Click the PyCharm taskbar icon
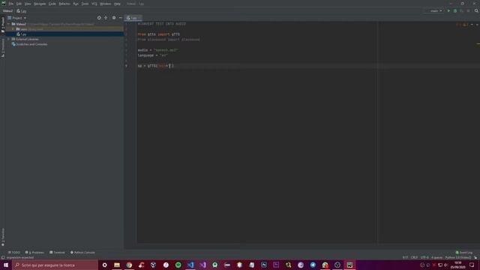480x270 pixels. pos(349,265)
